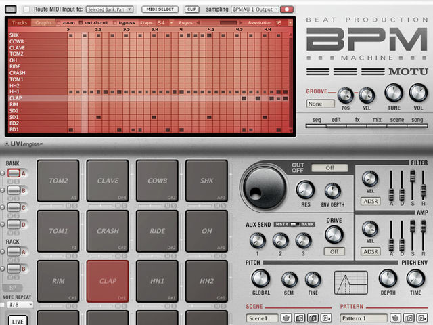This screenshot has height=325, width=433.
Task: Click the last Pattern icon, page with arrow
Action: (421, 318)
